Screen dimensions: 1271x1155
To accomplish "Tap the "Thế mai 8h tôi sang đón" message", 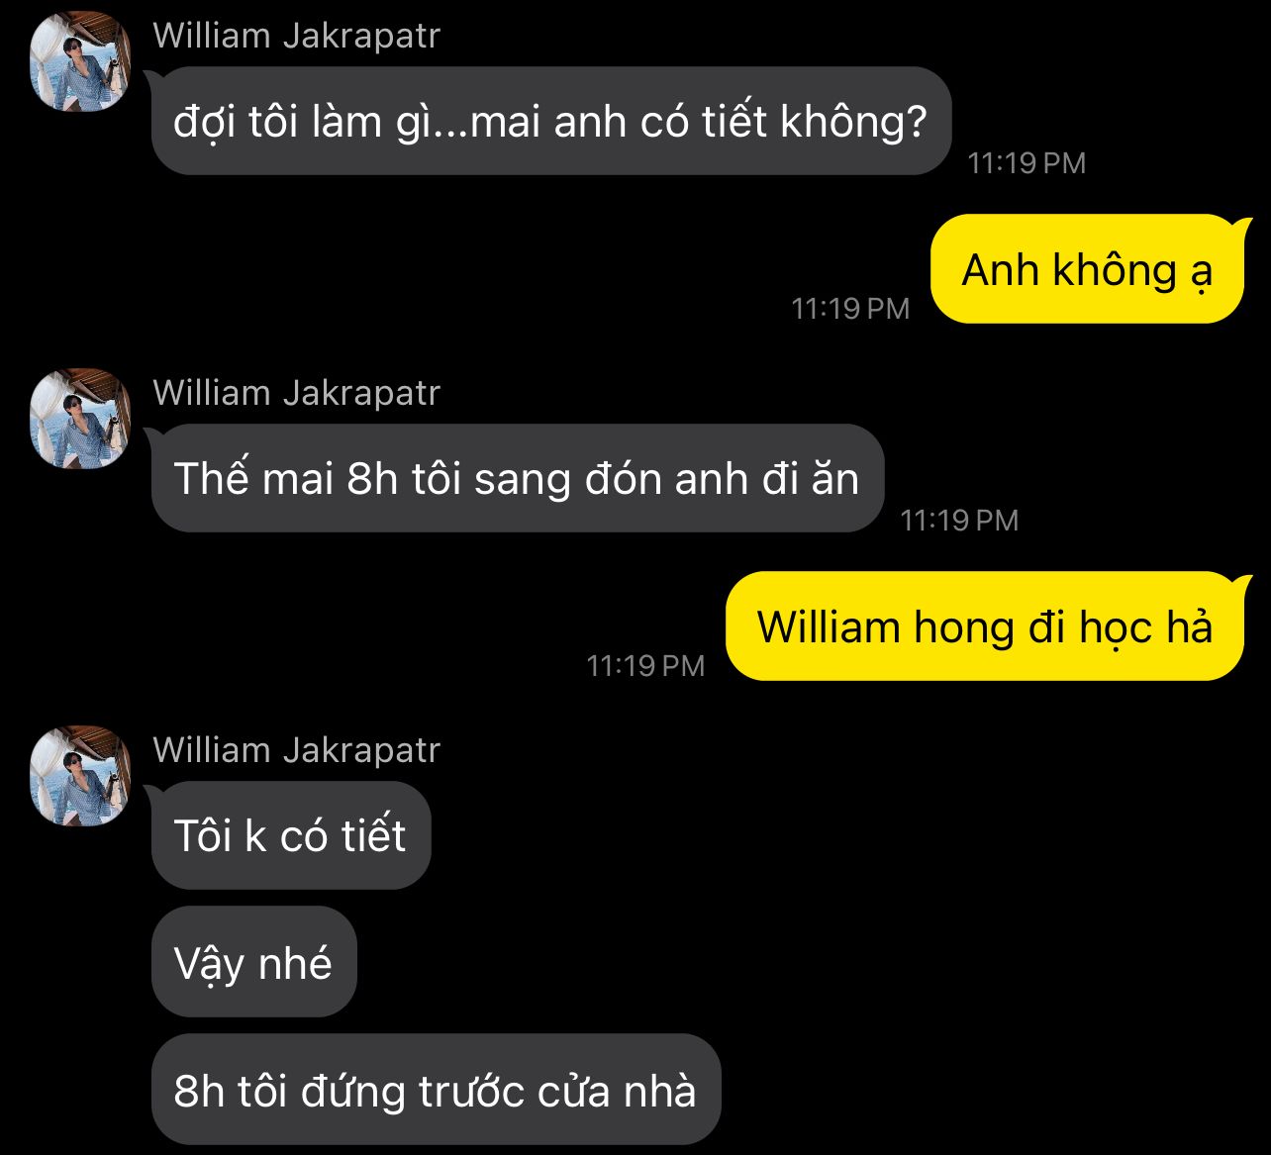I will tap(517, 478).
